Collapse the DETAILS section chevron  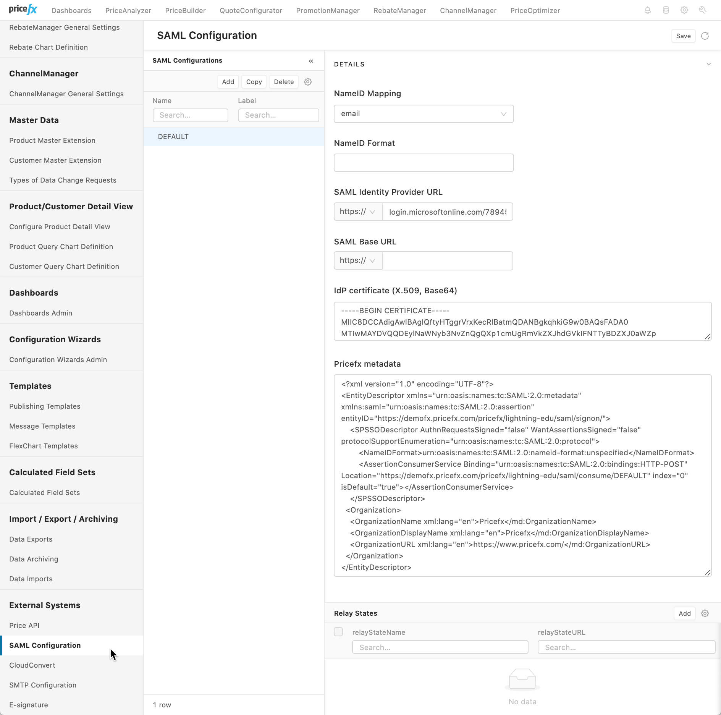pos(708,64)
